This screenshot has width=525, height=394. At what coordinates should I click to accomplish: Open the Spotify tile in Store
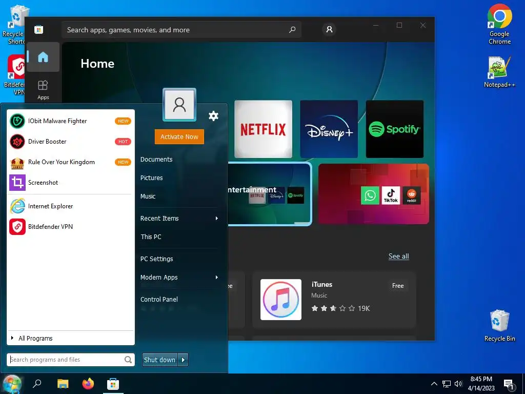click(x=394, y=129)
